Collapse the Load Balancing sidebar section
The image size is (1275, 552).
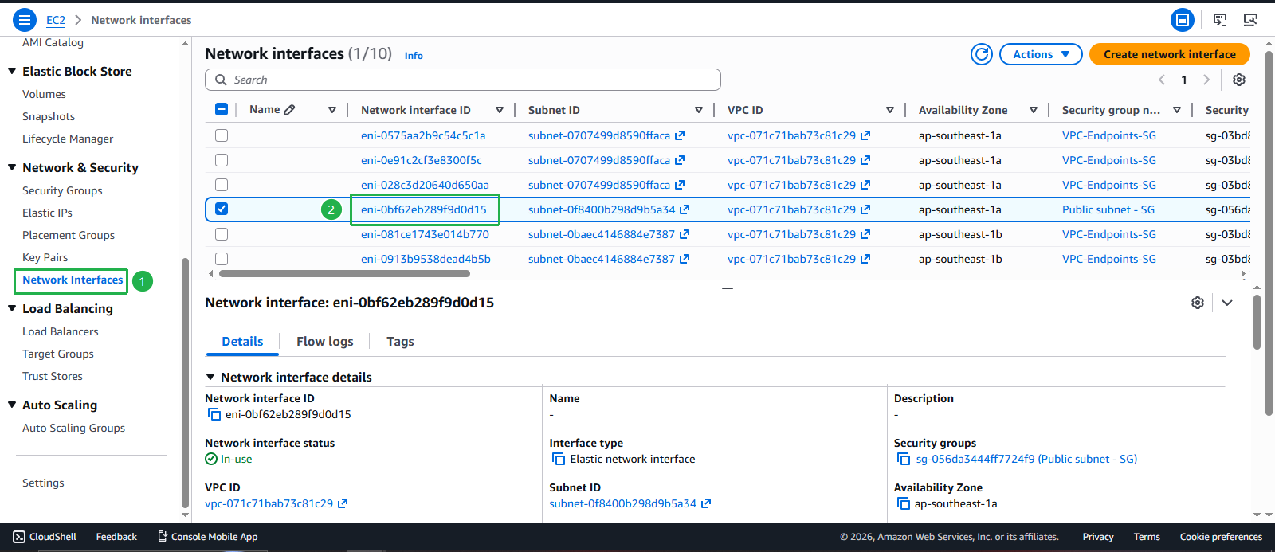coord(12,308)
